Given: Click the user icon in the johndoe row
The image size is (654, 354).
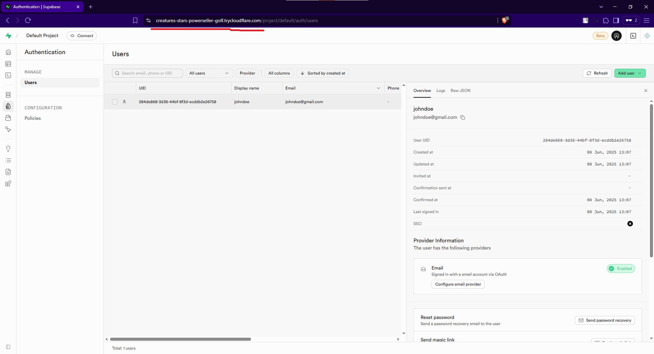Looking at the screenshot, I should coord(124,102).
